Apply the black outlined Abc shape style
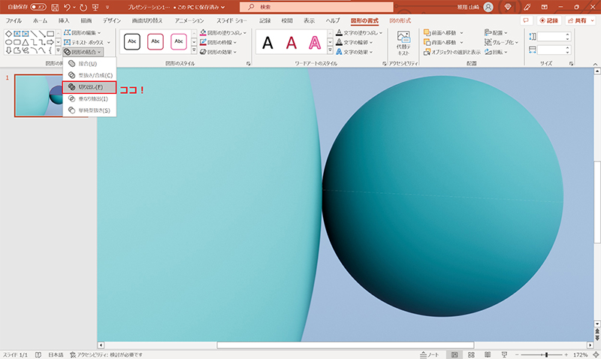 (x=131, y=42)
